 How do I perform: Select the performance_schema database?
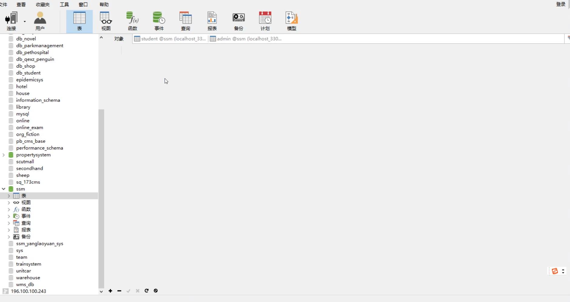(39, 148)
